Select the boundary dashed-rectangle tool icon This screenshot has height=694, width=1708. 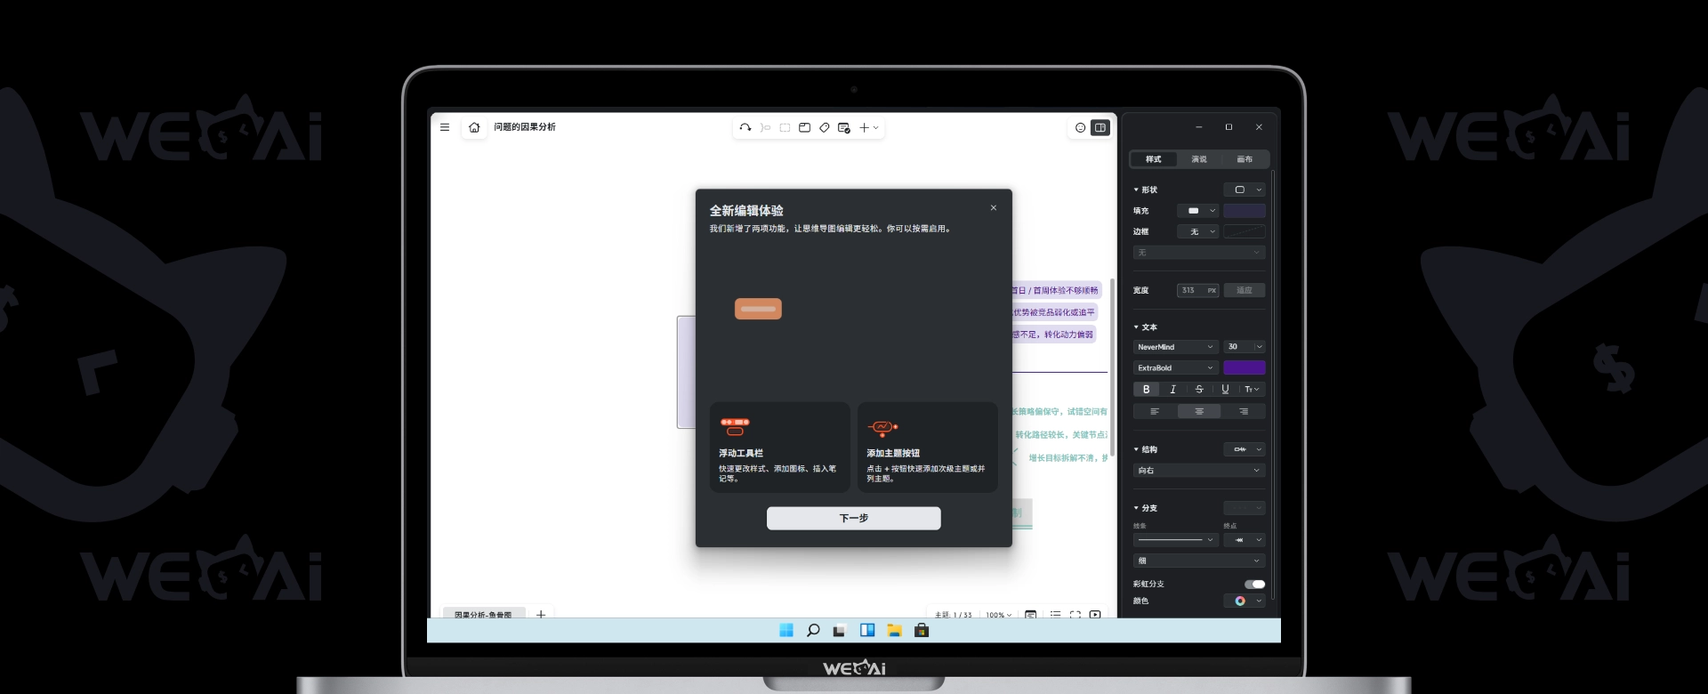[785, 127]
